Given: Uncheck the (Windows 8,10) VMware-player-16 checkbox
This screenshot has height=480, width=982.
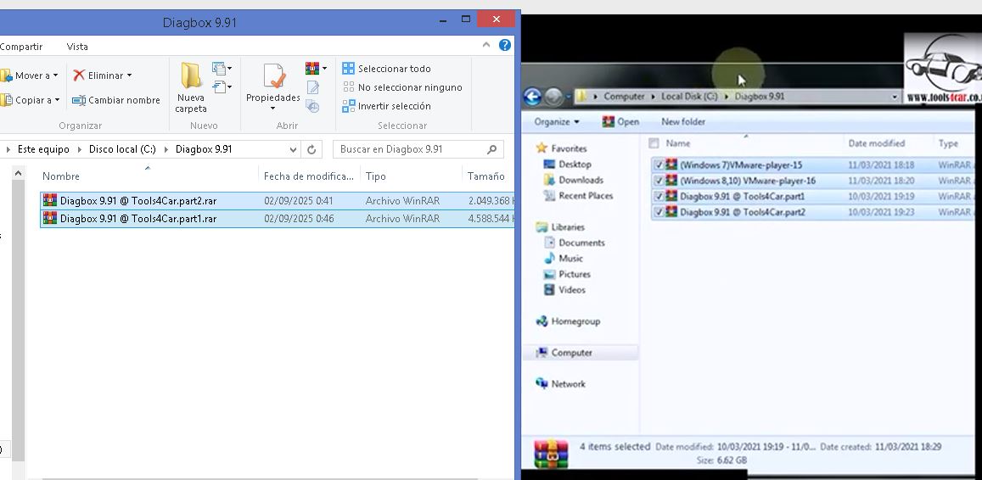Looking at the screenshot, I should 659,181.
